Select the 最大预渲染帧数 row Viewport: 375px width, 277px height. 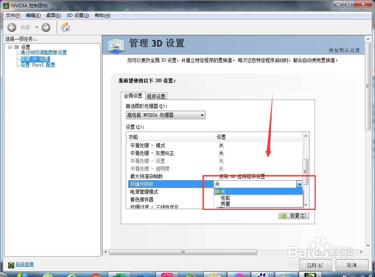[x=215, y=176]
